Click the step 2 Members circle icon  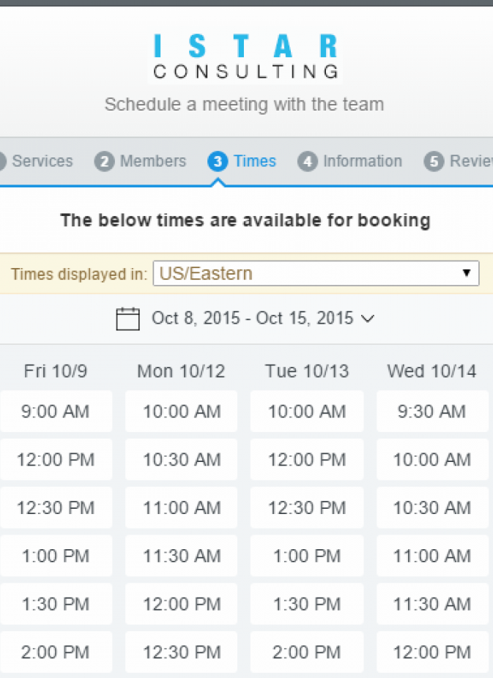click(104, 162)
